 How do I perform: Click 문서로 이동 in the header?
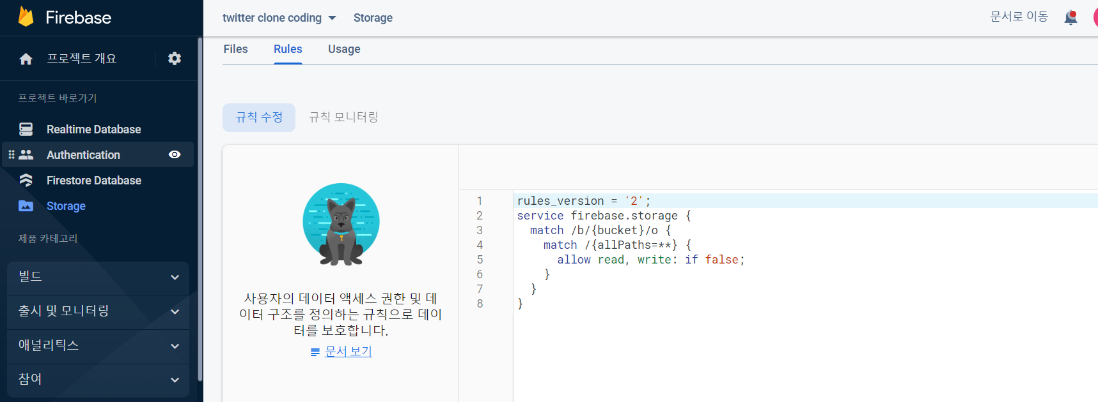[1019, 17]
